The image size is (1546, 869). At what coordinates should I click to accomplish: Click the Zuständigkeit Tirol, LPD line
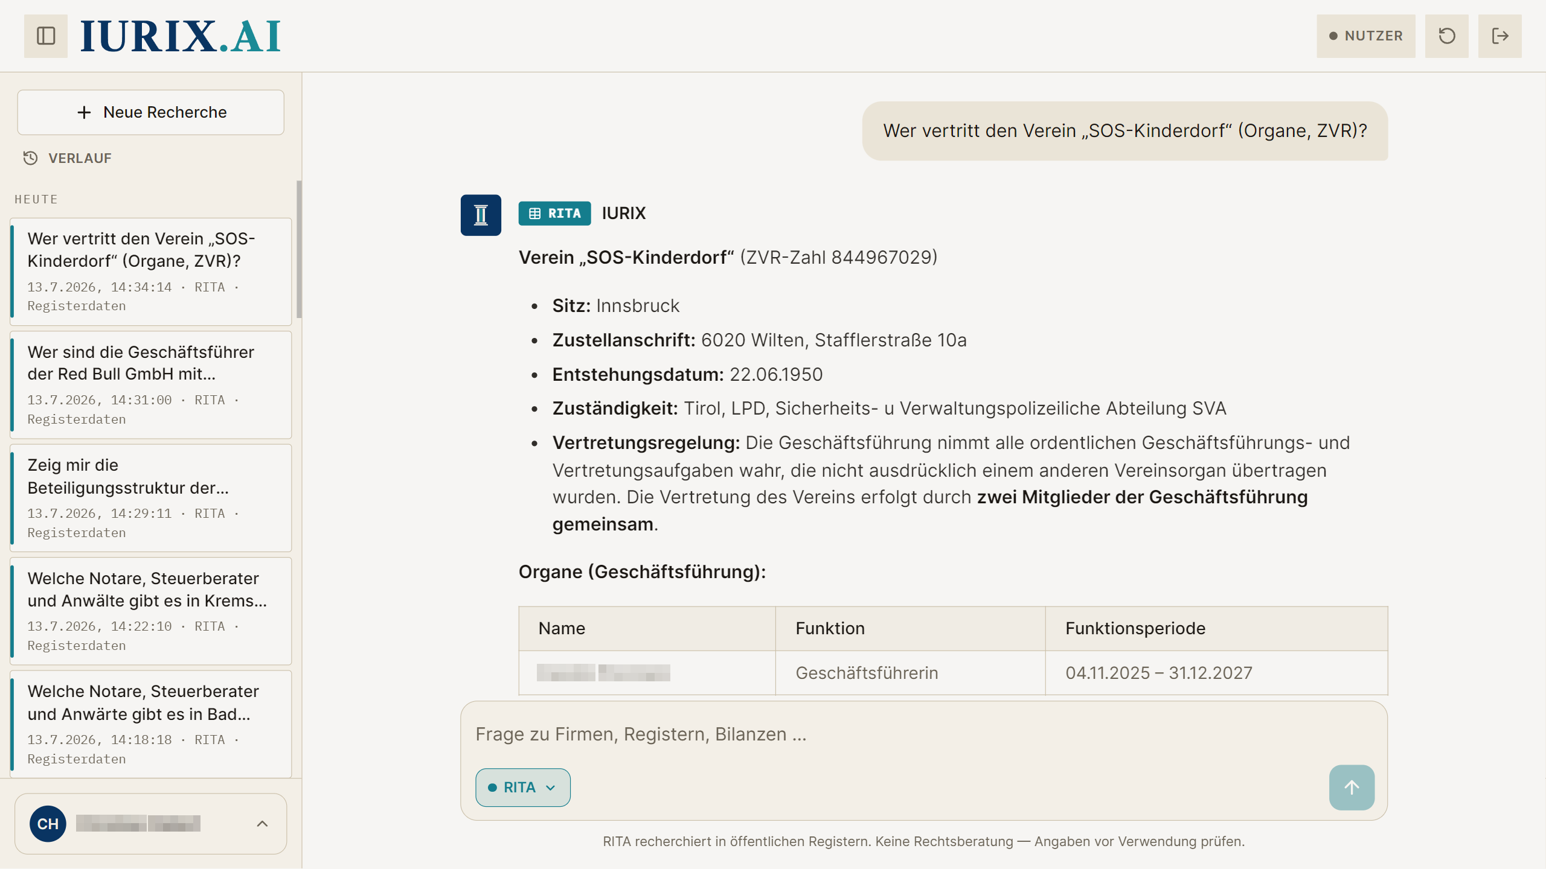tap(889, 409)
